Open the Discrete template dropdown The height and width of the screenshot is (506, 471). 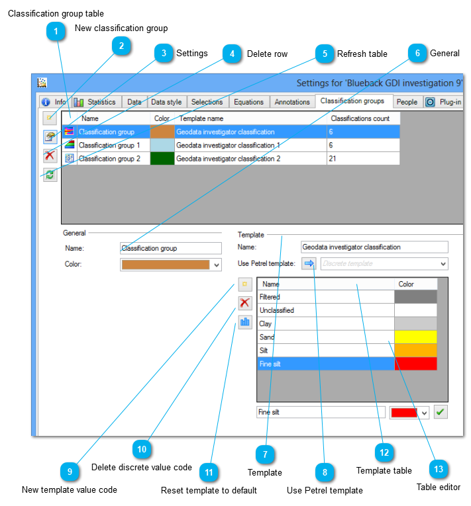point(443,264)
